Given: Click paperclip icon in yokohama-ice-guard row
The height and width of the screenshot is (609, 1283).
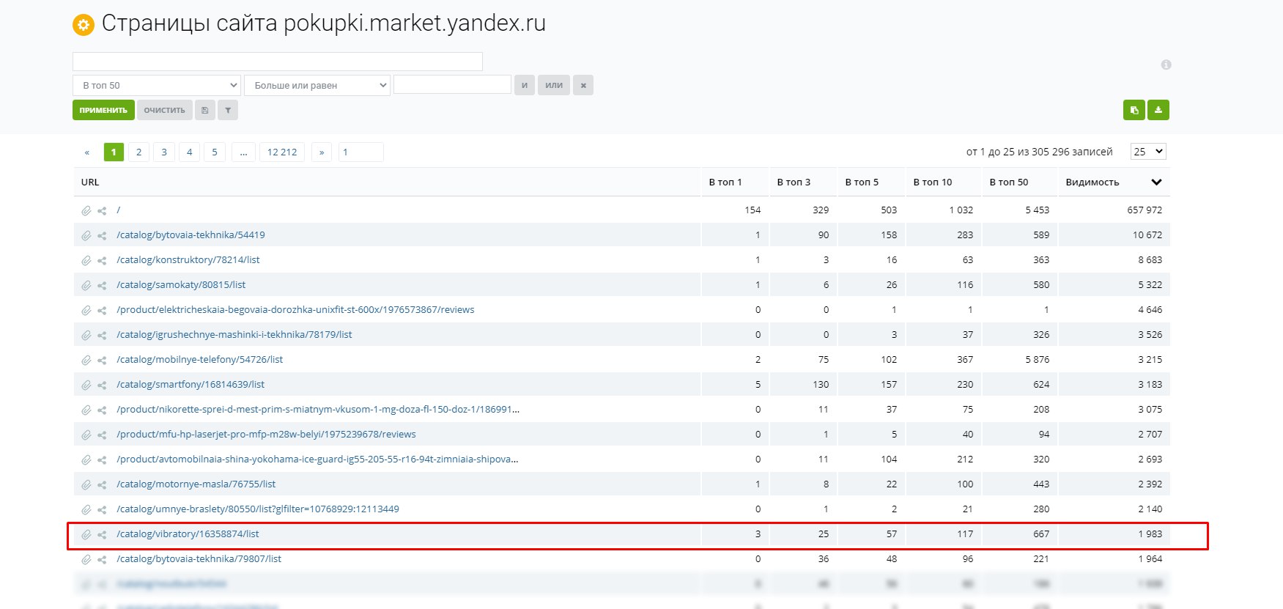Looking at the screenshot, I should click(x=86, y=459).
